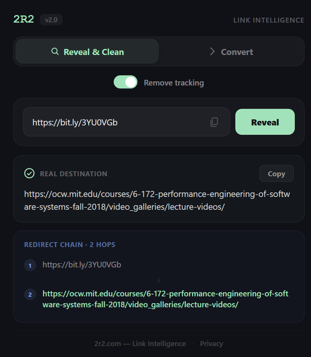Select the magnifier icon in Reveal & Clean tab

[x=55, y=51]
